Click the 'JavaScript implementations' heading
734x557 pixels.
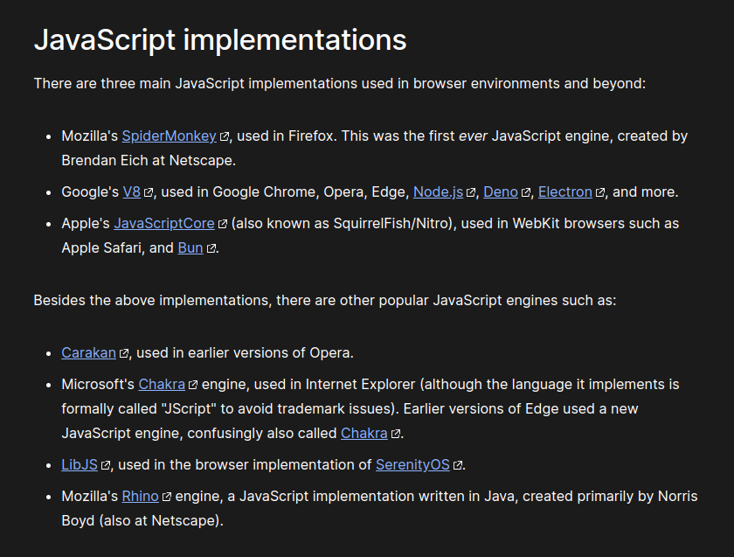click(x=220, y=39)
